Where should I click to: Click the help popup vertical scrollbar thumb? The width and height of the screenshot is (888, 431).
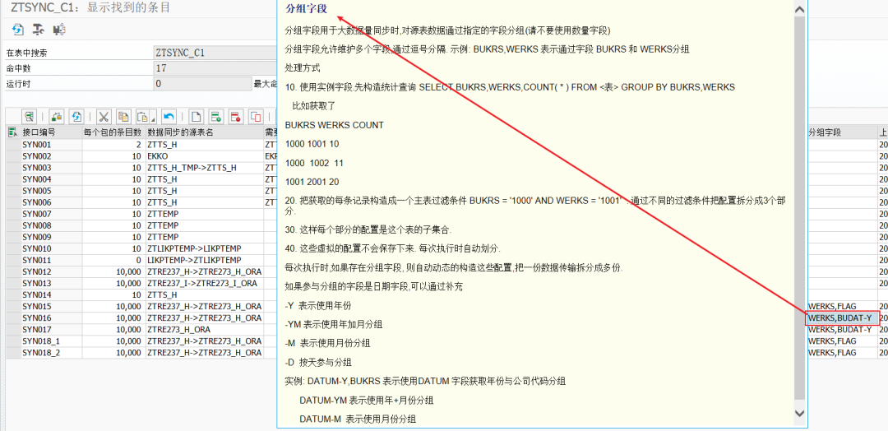pyautogui.click(x=799, y=210)
